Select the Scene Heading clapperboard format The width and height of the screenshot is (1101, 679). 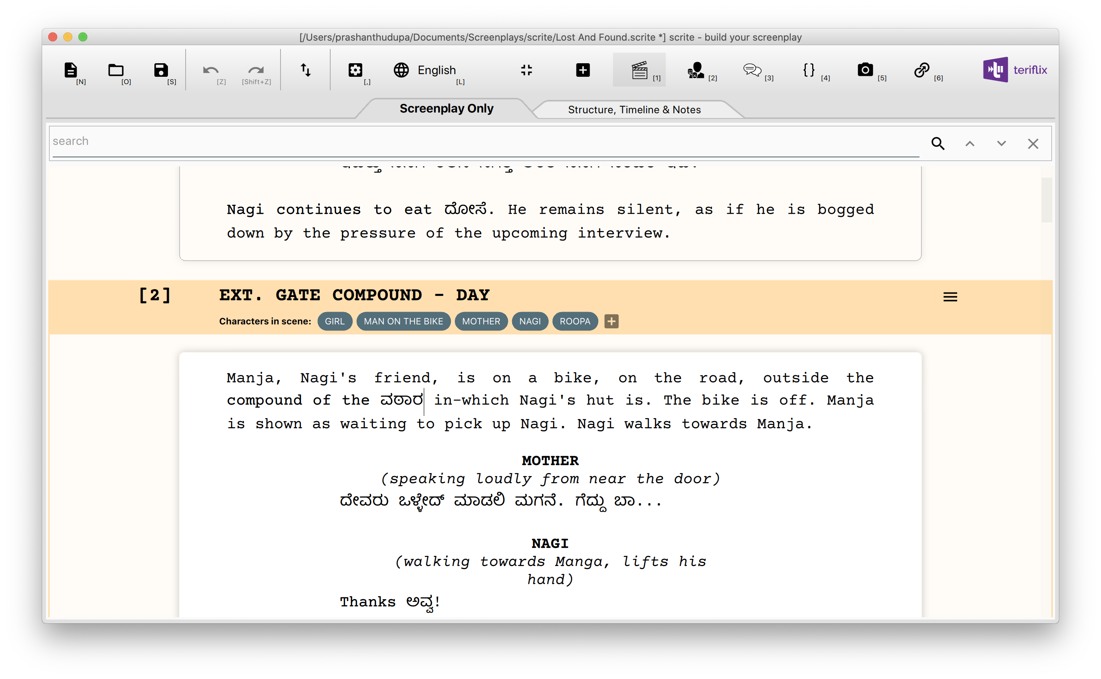click(639, 70)
